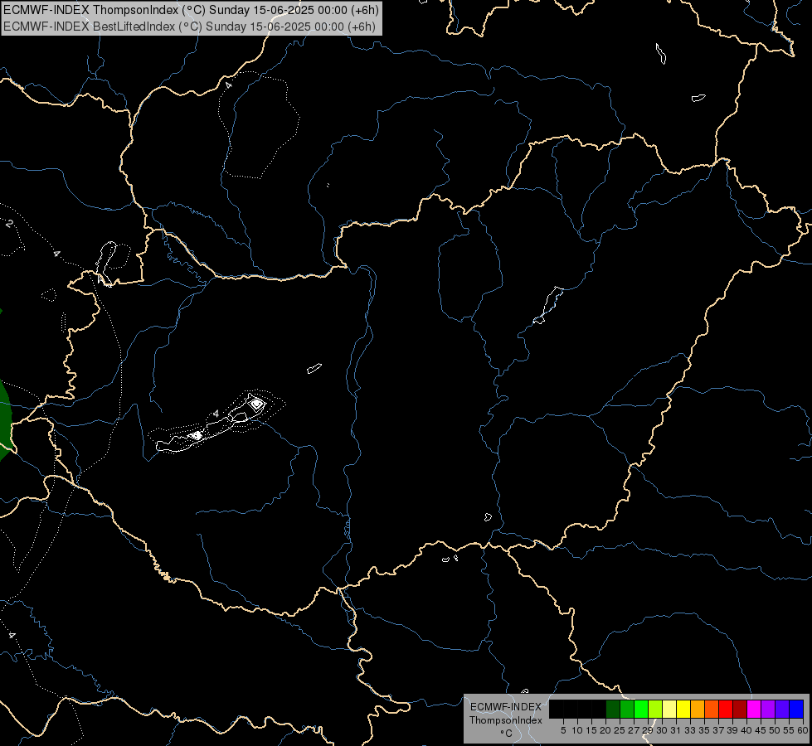This screenshot has height=746, width=812.
Task: Pick the bright green 27–29 legend swatch
Action: click(x=641, y=709)
